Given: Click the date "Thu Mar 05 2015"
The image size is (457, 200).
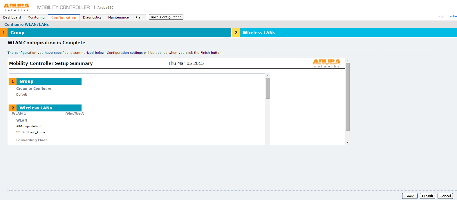Looking at the screenshot, I should (186, 63).
